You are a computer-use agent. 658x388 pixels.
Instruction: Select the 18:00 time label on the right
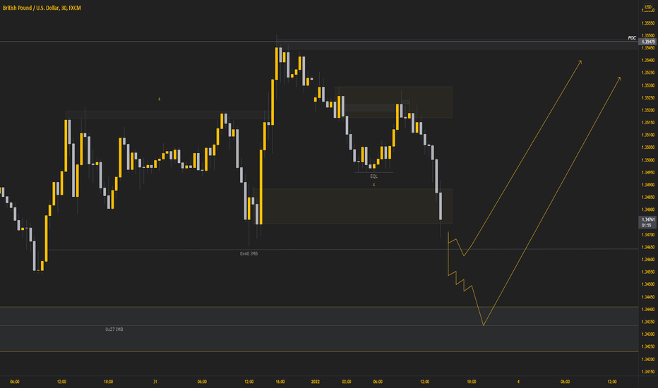point(472,382)
